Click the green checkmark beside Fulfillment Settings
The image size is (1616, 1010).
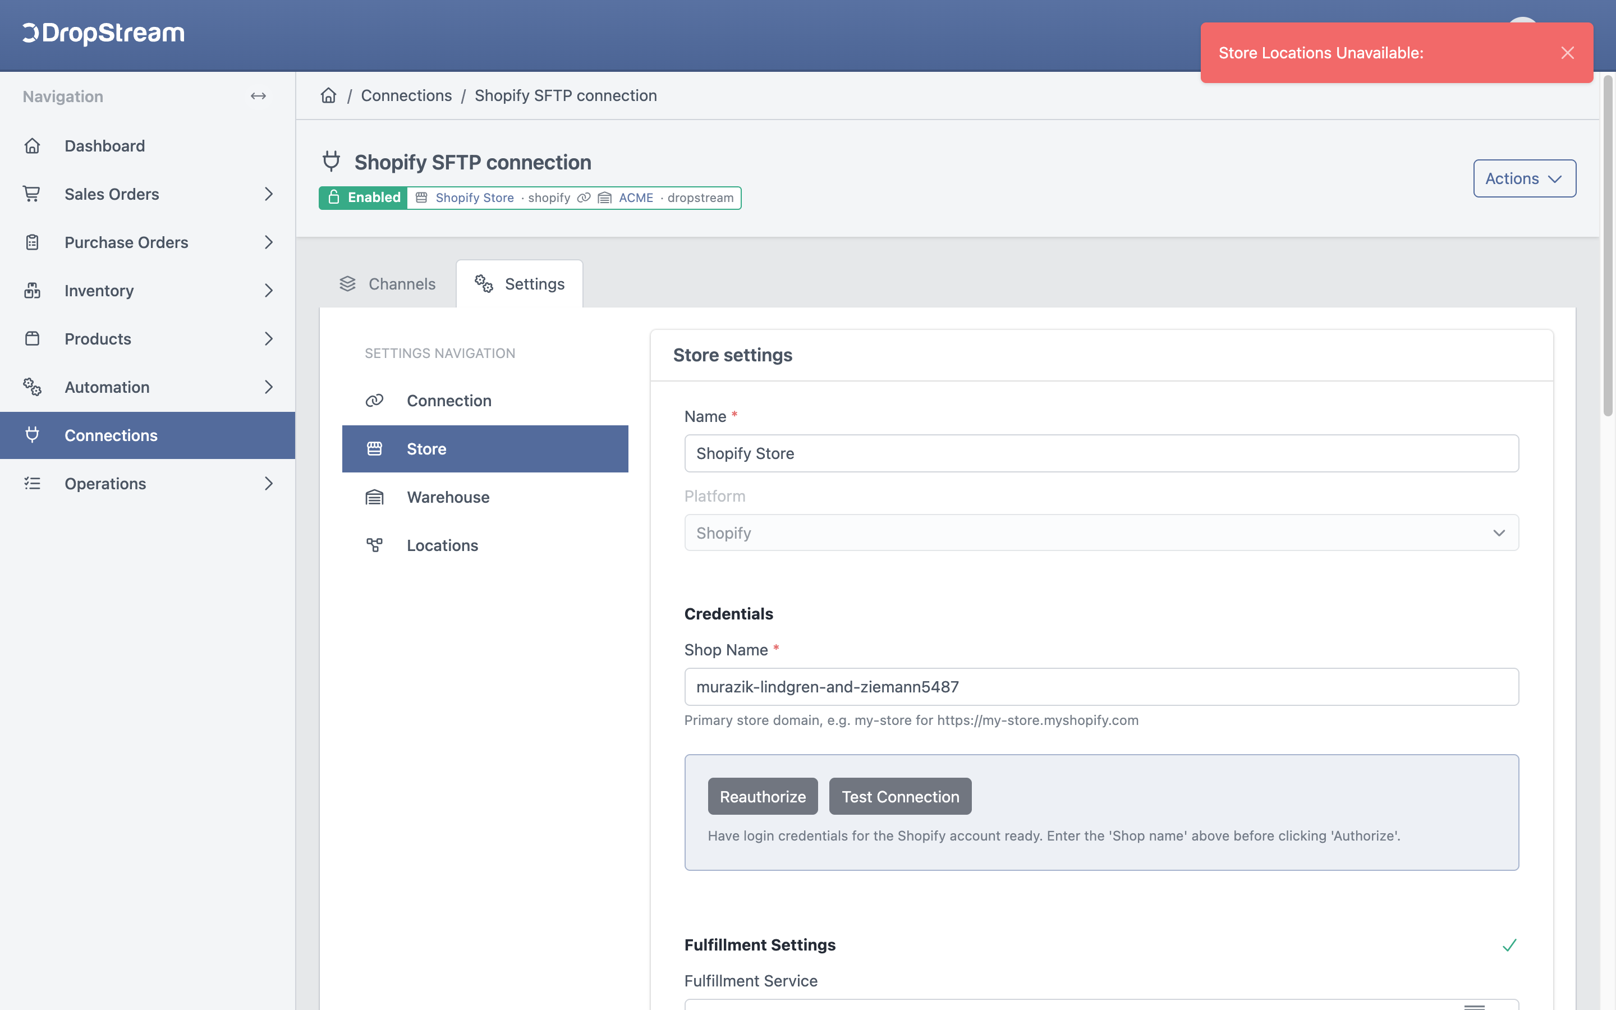pyautogui.click(x=1509, y=944)
